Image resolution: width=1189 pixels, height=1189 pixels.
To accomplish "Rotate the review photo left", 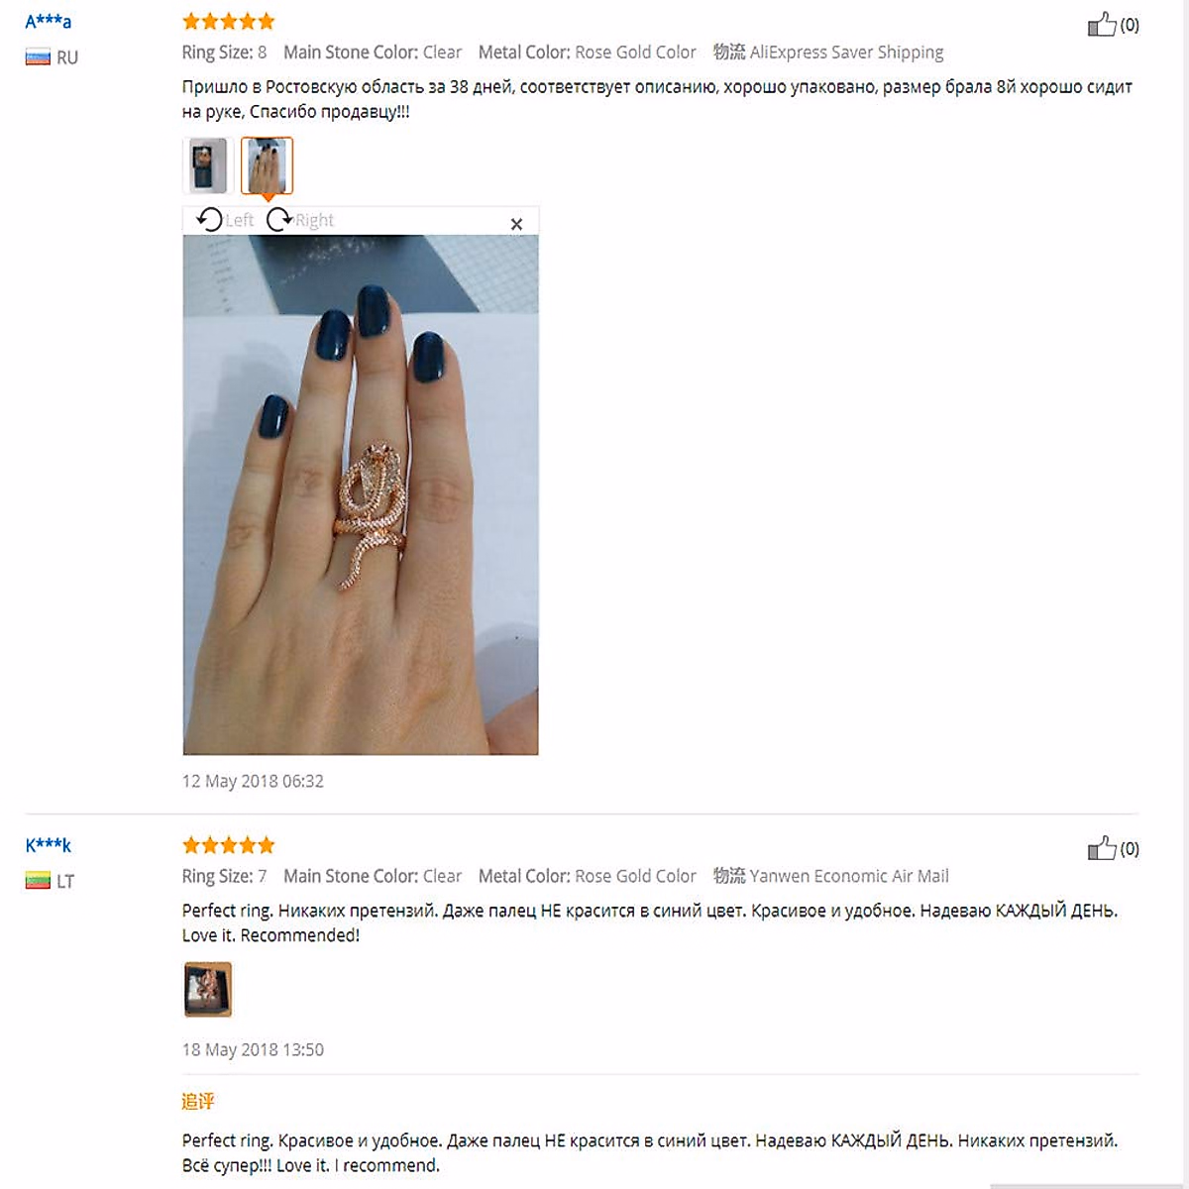I will 225,220.
